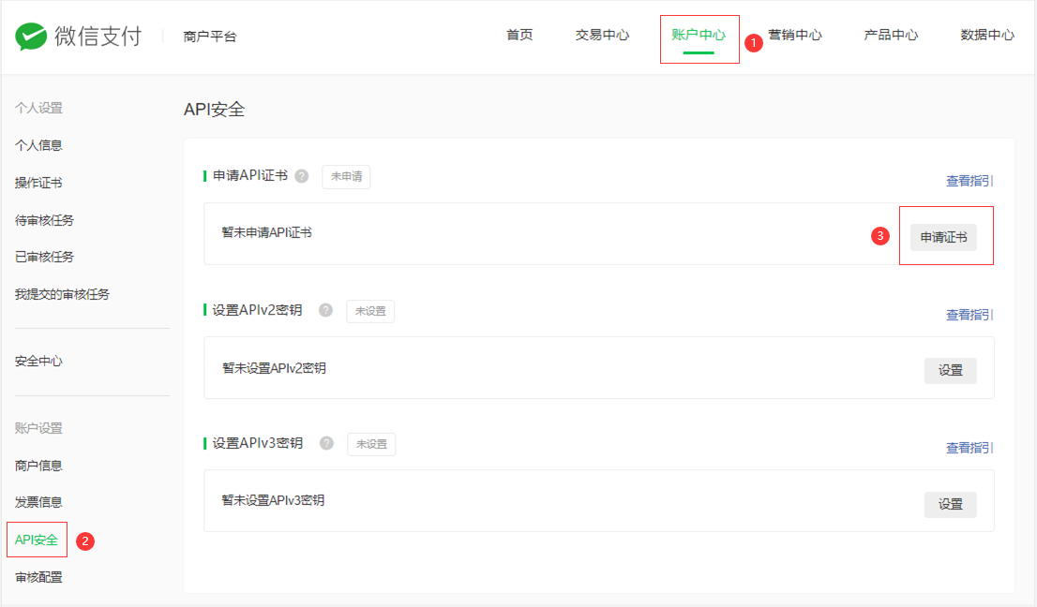Select API安全 in sidebar

pyautogui.click(x=37, y=540)
